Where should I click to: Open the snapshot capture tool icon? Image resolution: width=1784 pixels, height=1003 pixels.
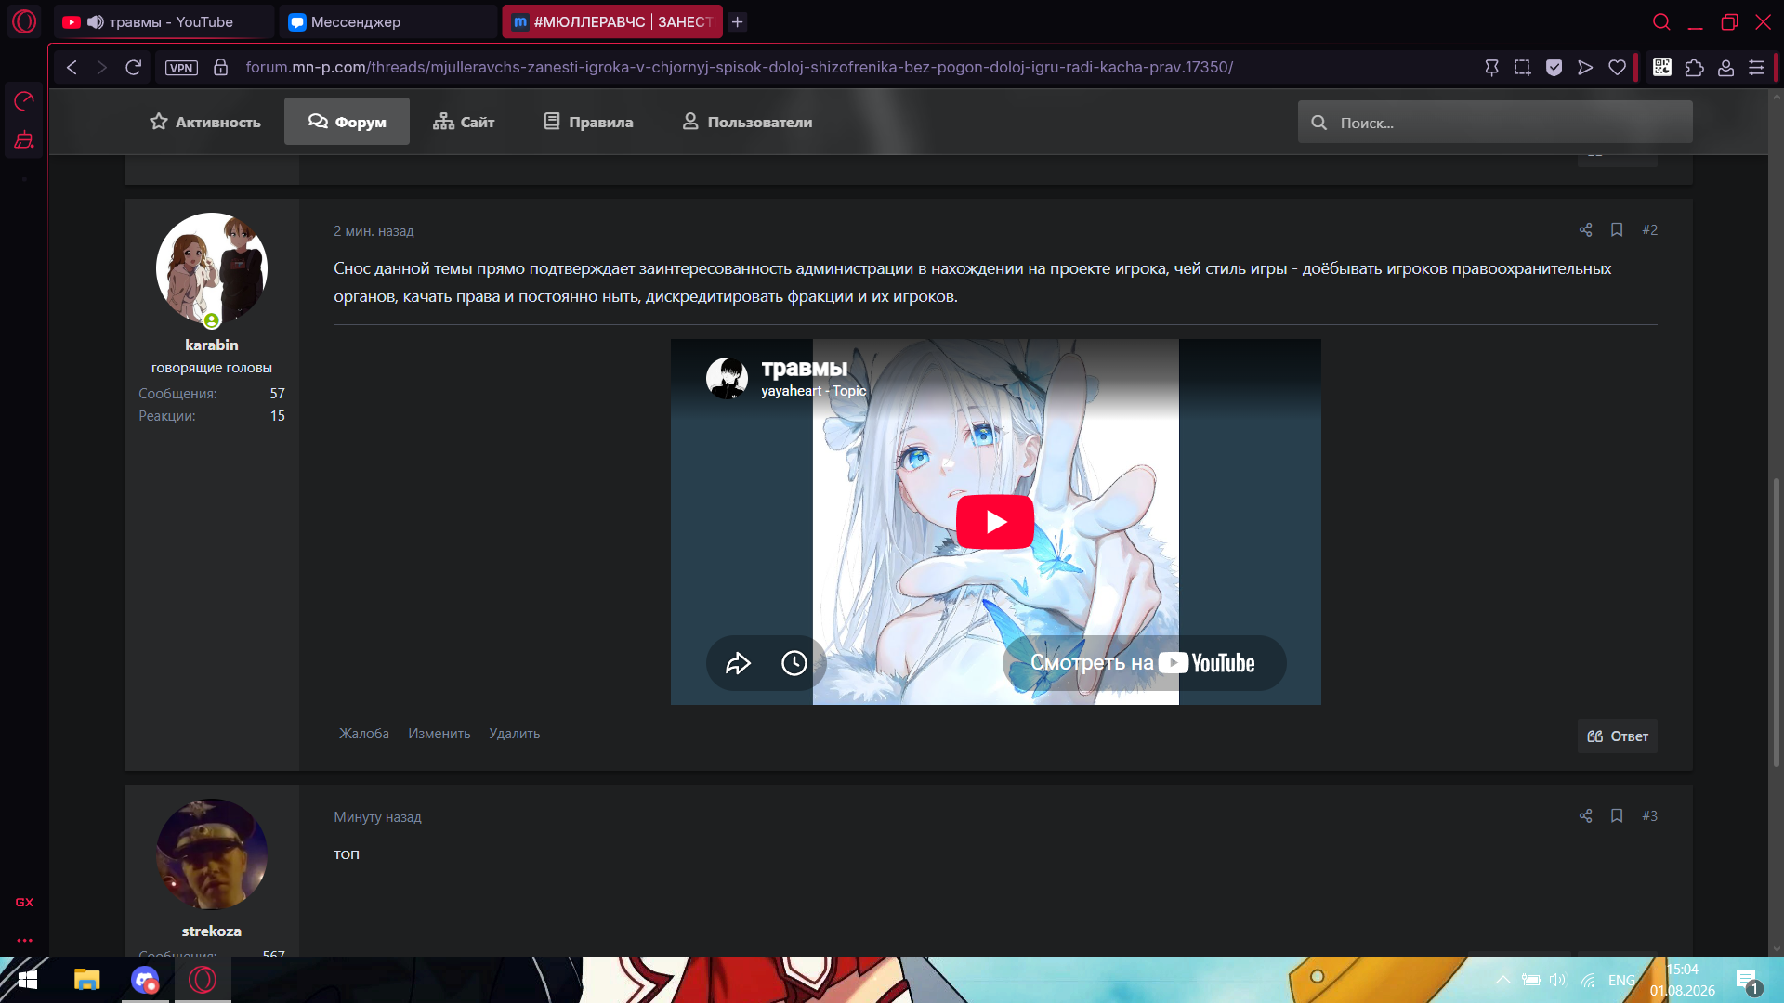pyautogui.click(x=1522, y=68)
